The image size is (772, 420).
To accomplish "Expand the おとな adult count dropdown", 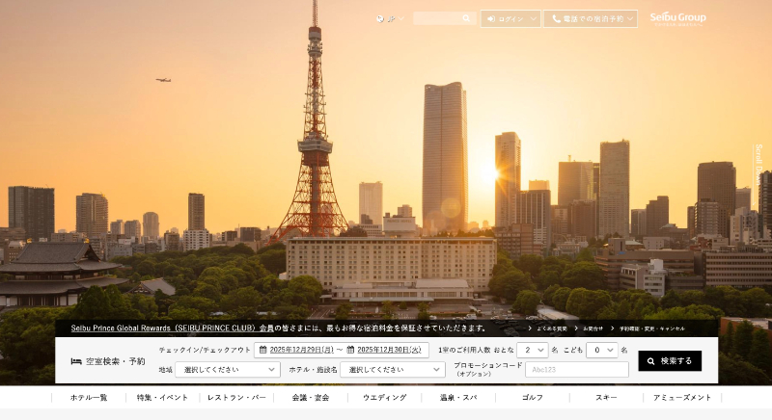I will coord(532,350).
